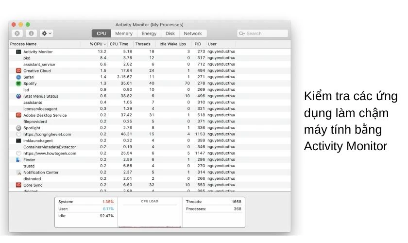Image resolution: width=408 pixels, height=243 pixels.
Task: Select the assistant_service process row
Action: click(150, 64)
